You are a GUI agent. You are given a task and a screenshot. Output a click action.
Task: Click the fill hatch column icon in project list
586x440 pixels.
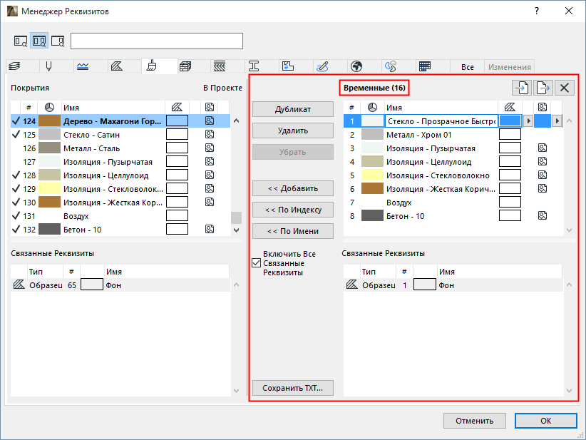pyautogui.click(x=177, y=107)
